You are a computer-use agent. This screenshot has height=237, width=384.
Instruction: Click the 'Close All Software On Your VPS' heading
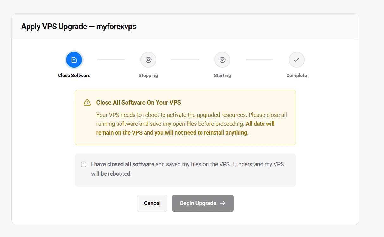pos(139,102)
